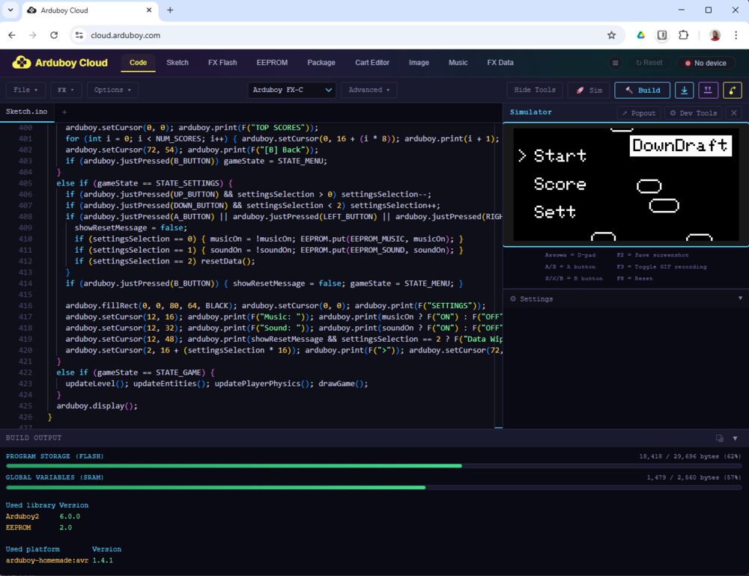
Task: Click the Popout simulator button
Action: pos(639,113)
